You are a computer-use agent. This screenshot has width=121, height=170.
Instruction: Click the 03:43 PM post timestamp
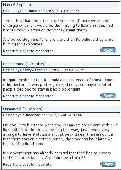[72, 11]
